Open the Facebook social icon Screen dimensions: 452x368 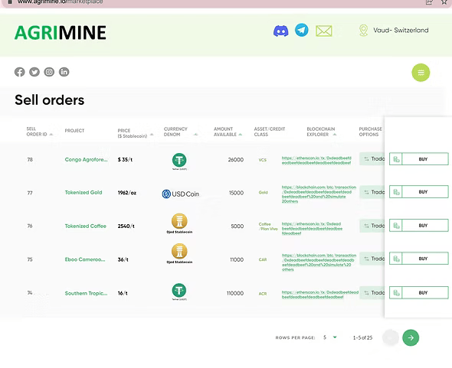click(x=20, y=72)
